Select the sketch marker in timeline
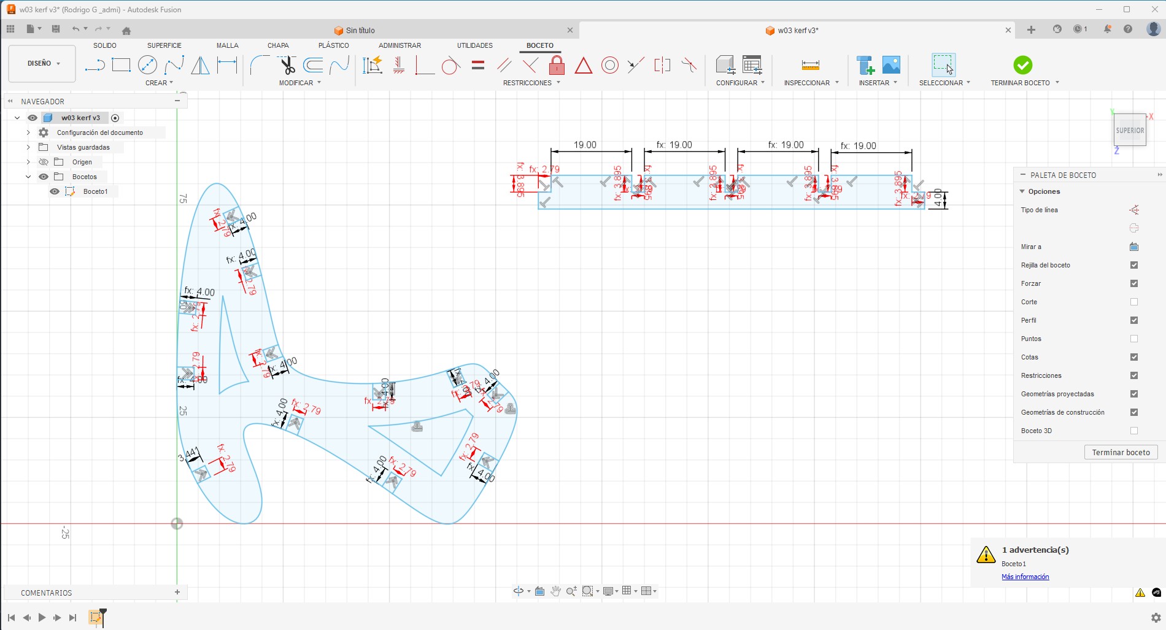Image resolution: width=1166 pixels, height=630 pixels. [x=95, y=617]
